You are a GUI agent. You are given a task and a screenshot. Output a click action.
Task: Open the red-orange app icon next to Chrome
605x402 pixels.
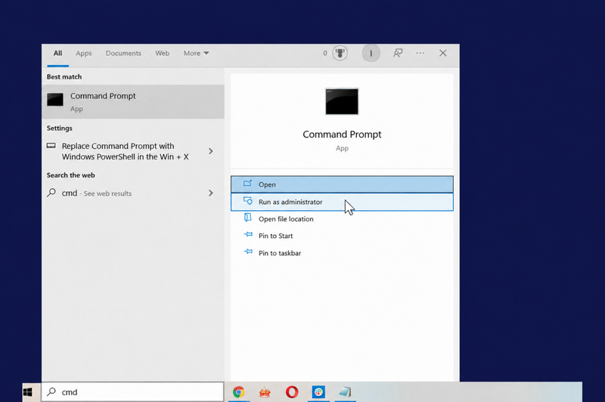[265, 392]
